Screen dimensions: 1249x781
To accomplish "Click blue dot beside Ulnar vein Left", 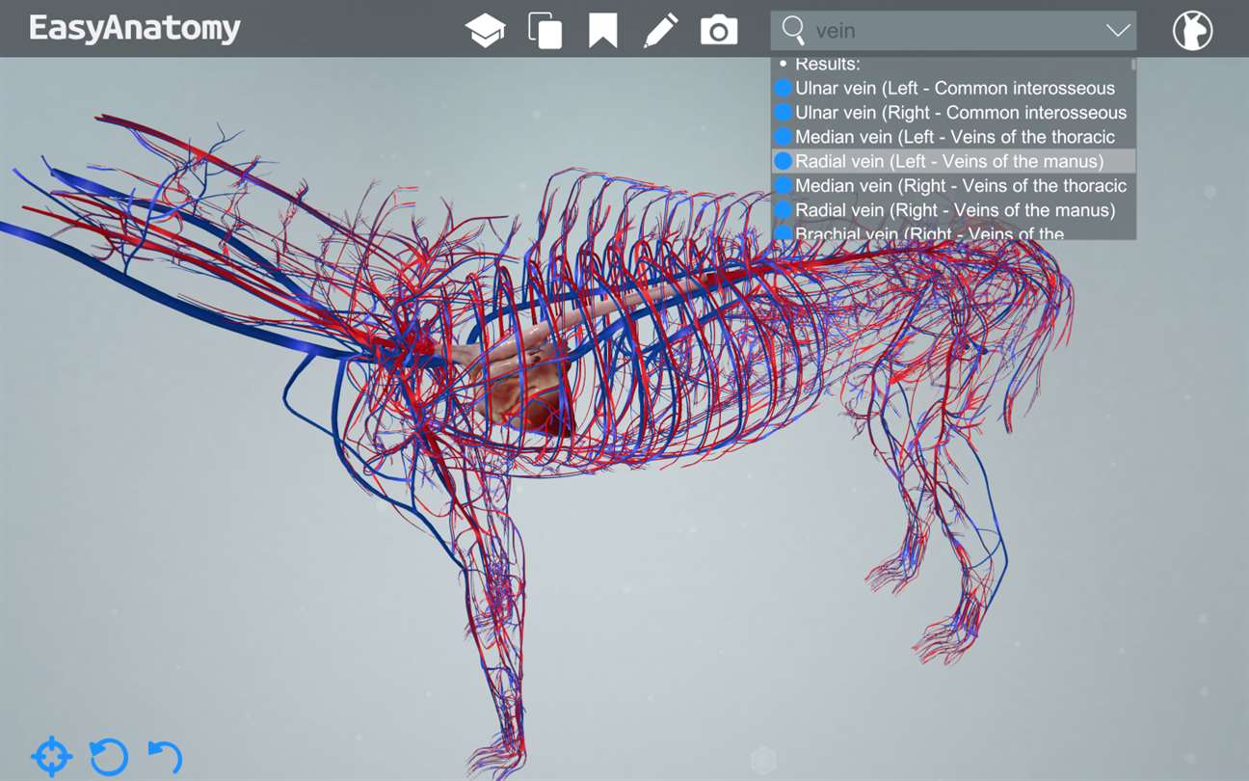I will 784,88.
